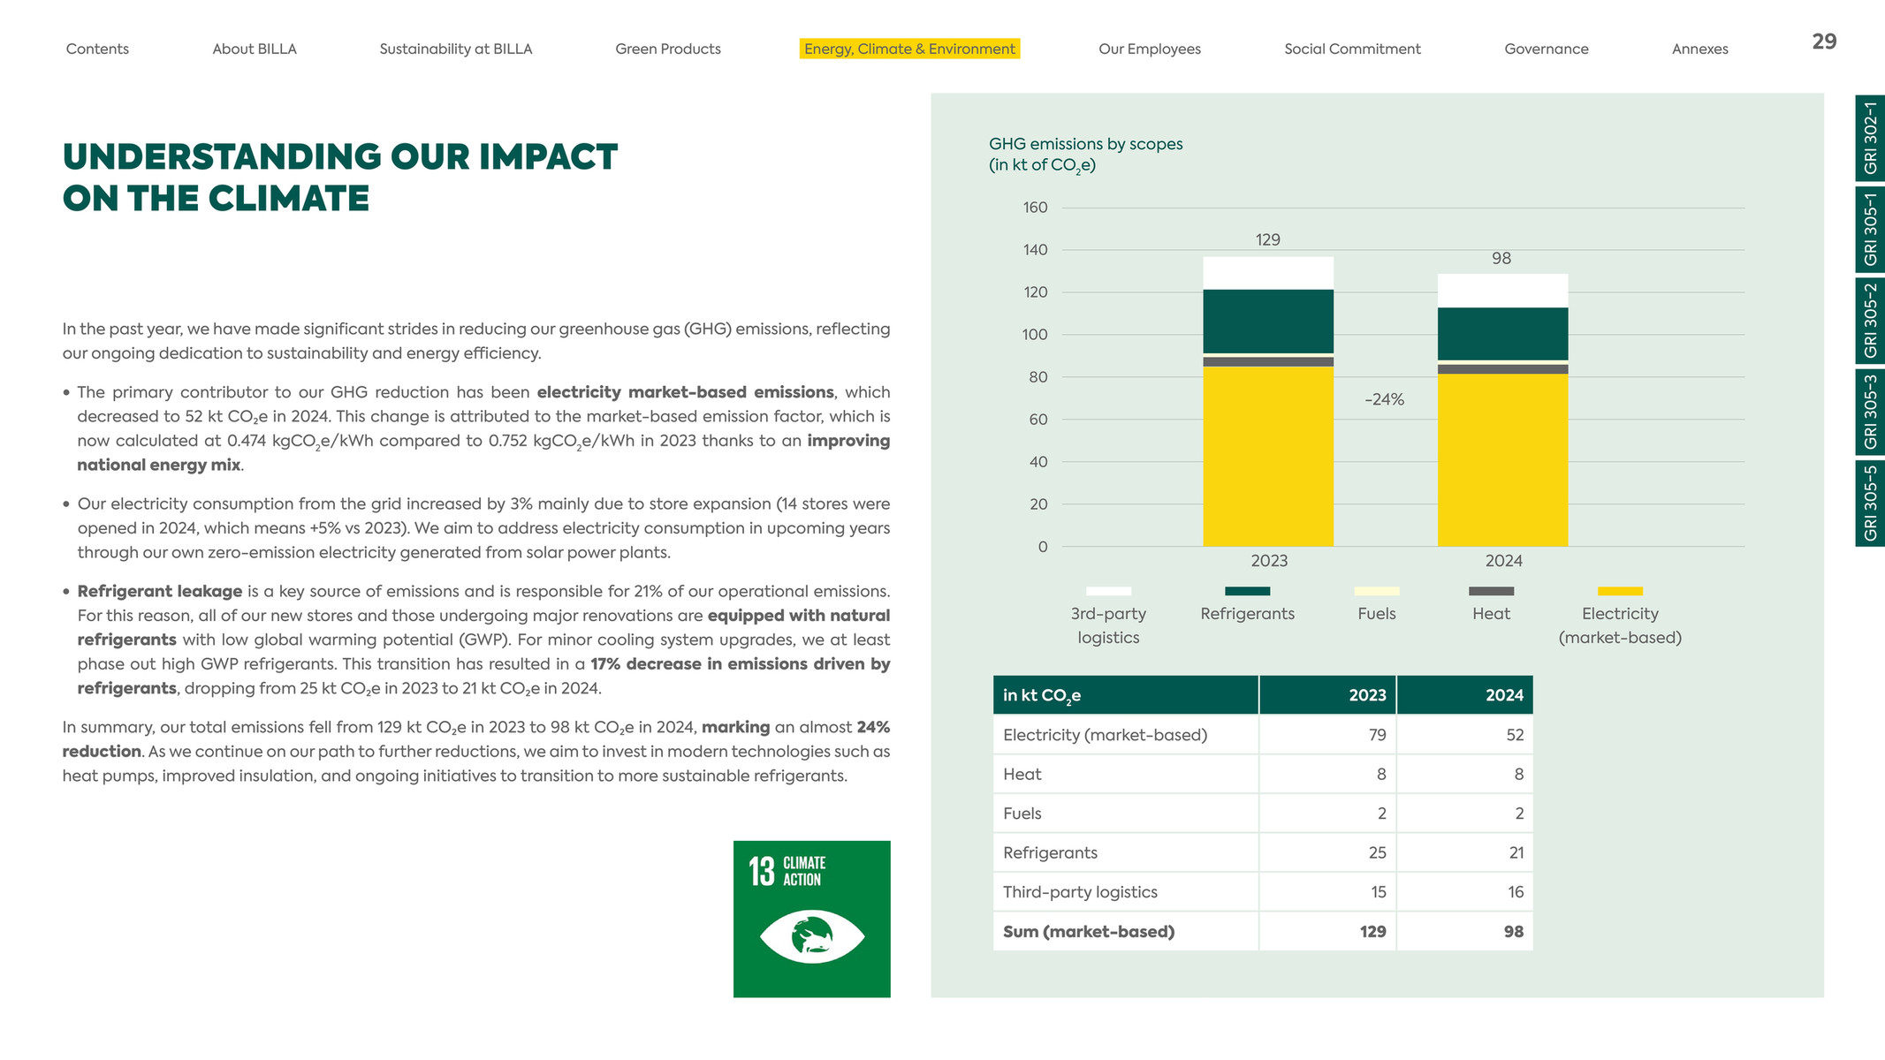Click the Refrigerants row label in table
The image size is (1885, 1060).
pos(1050,853)
